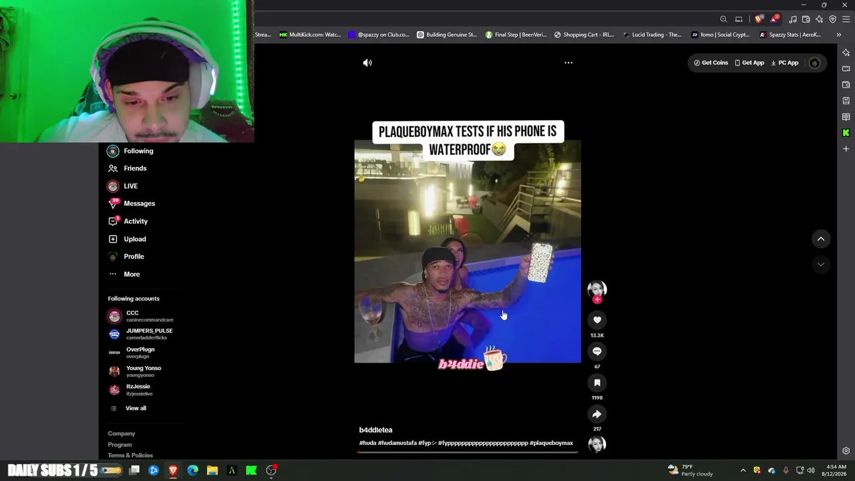The height and width of the screenshot is (481, 855).
Task: Click the browser zoom magnifier icon
Action: [723, 19]
